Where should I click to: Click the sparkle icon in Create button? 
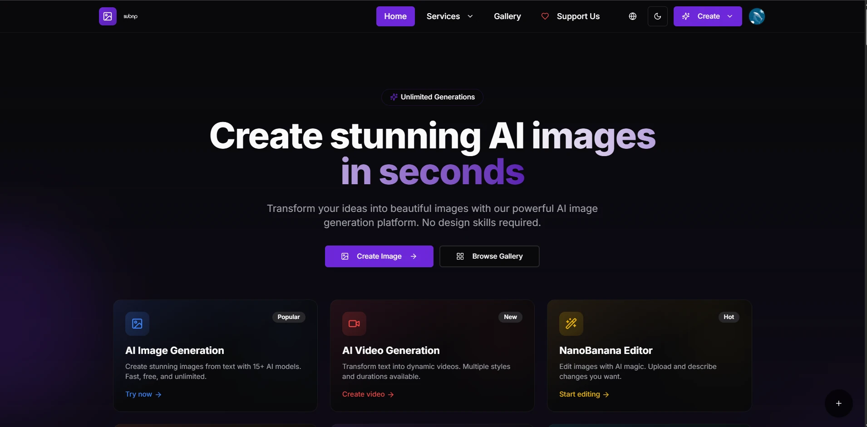tap(686, 16)
